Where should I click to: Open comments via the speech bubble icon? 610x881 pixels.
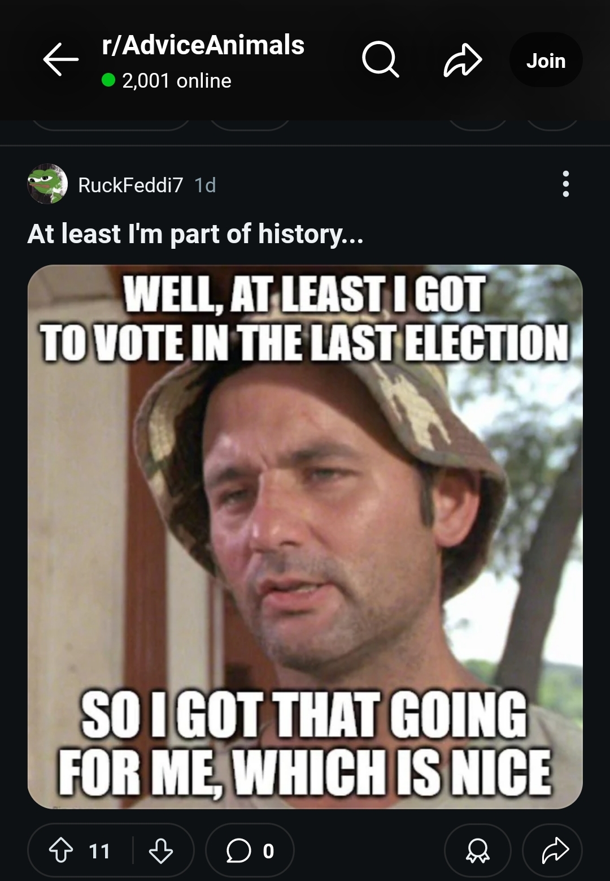click(x=238, y=850)
